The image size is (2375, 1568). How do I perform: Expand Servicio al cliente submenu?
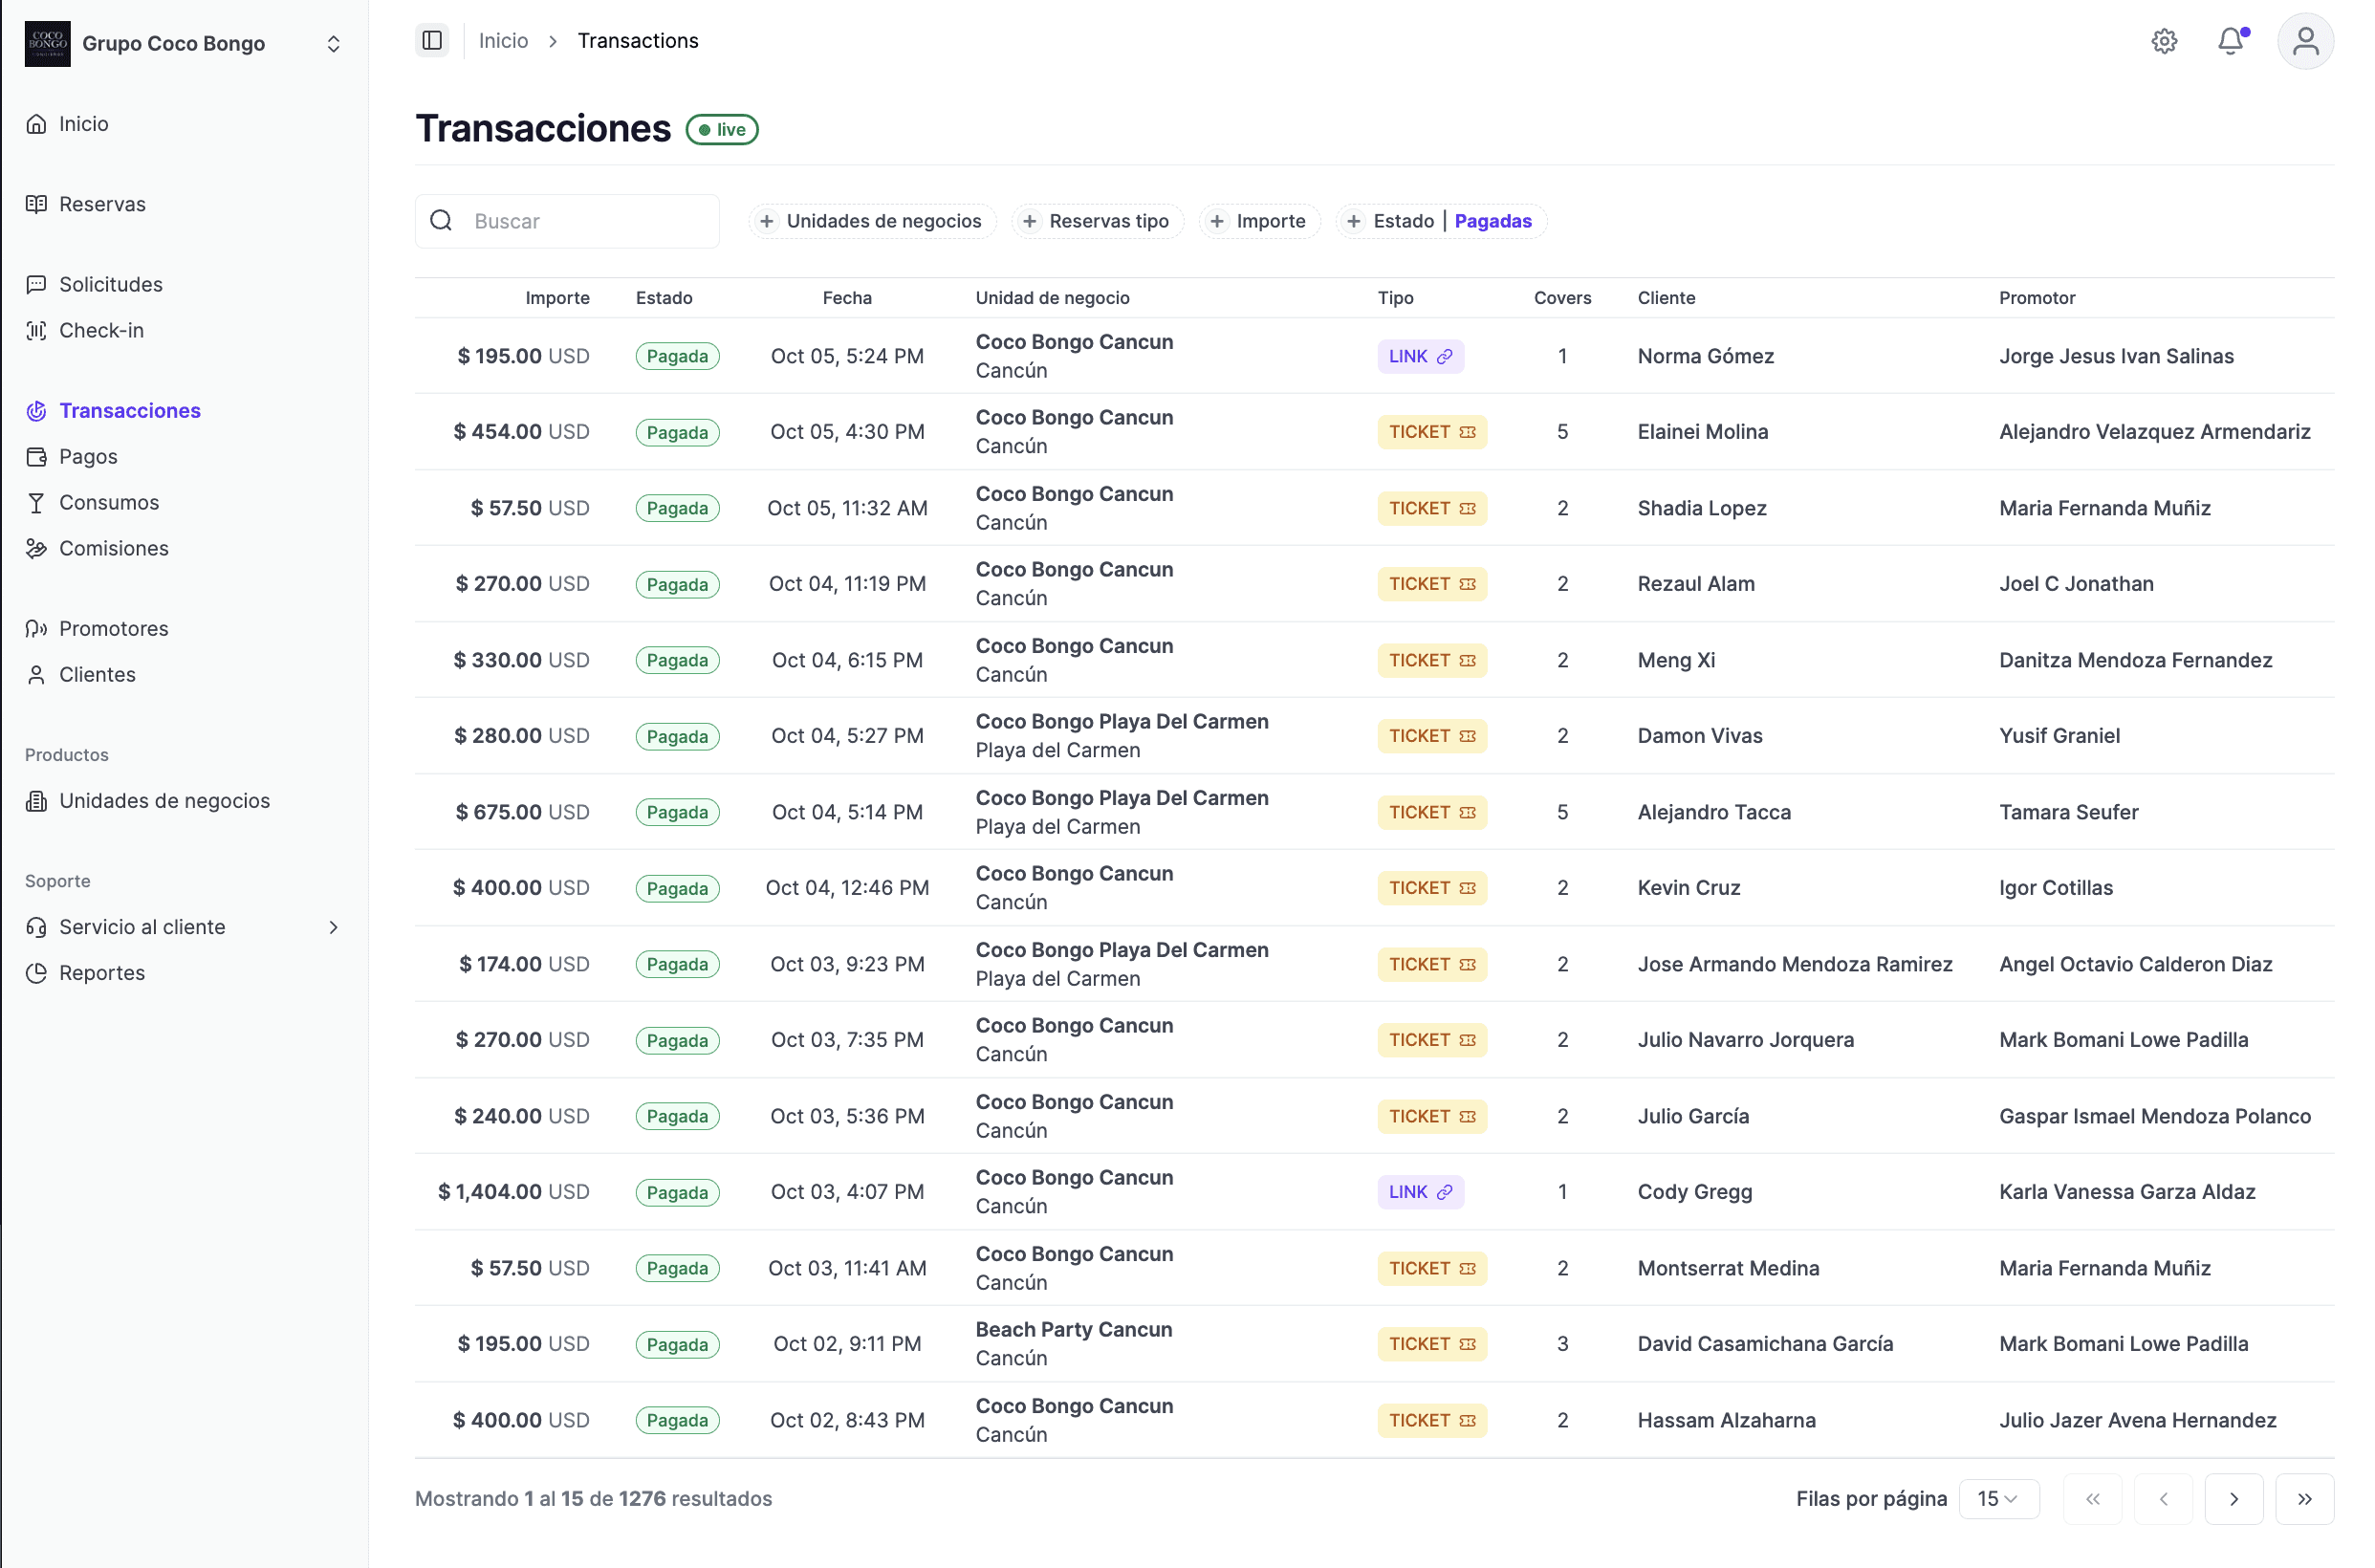(x=334, y=927)
